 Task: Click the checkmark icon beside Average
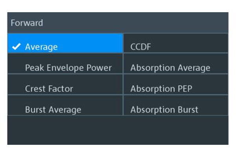pos(16,47)
